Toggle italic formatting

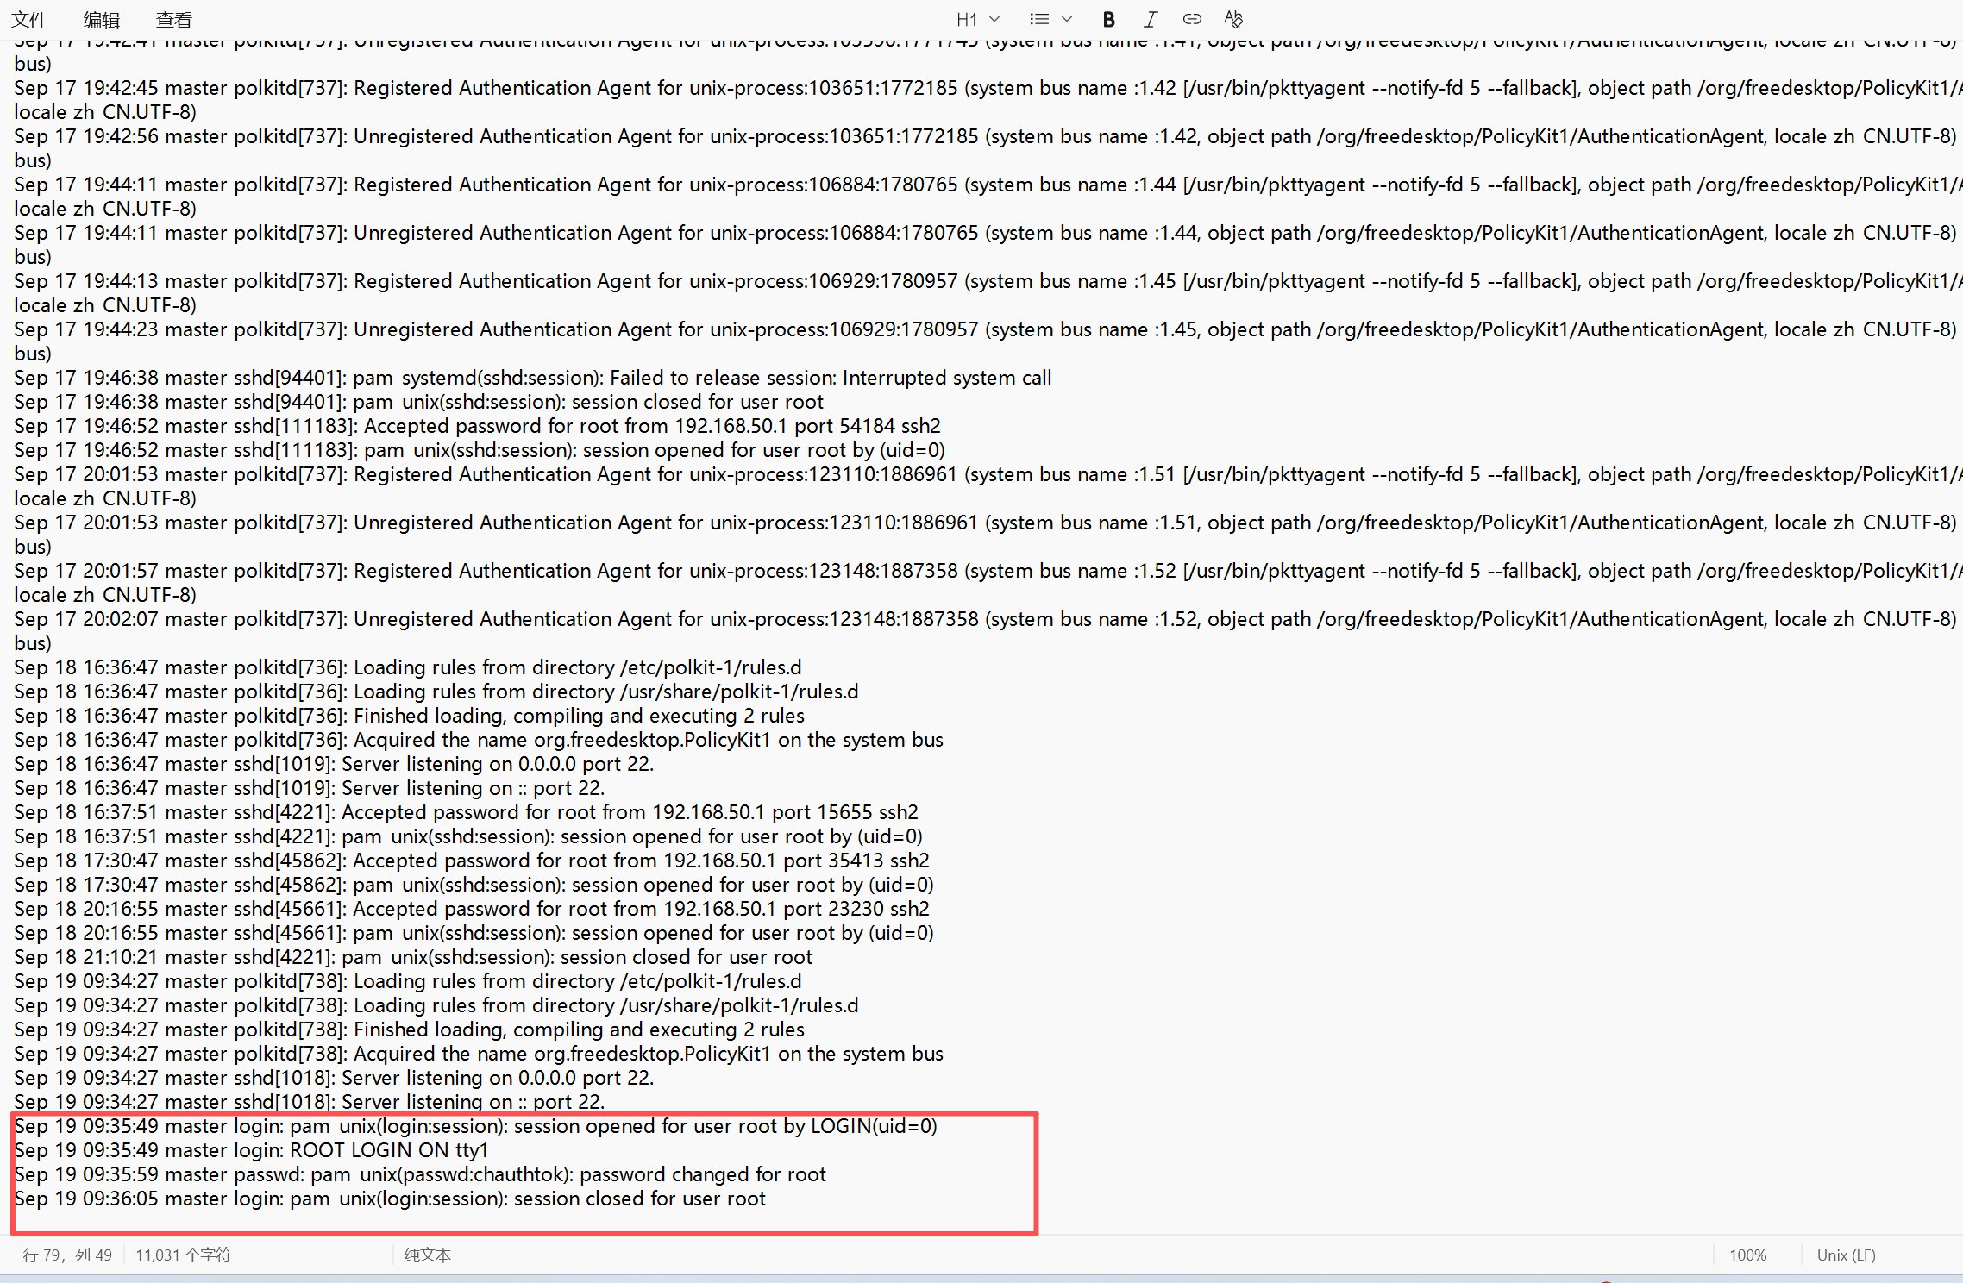(1150, 20)
